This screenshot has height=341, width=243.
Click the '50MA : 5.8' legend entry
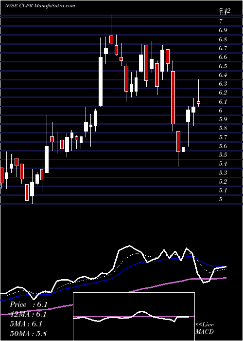click(x=28, y=333)
